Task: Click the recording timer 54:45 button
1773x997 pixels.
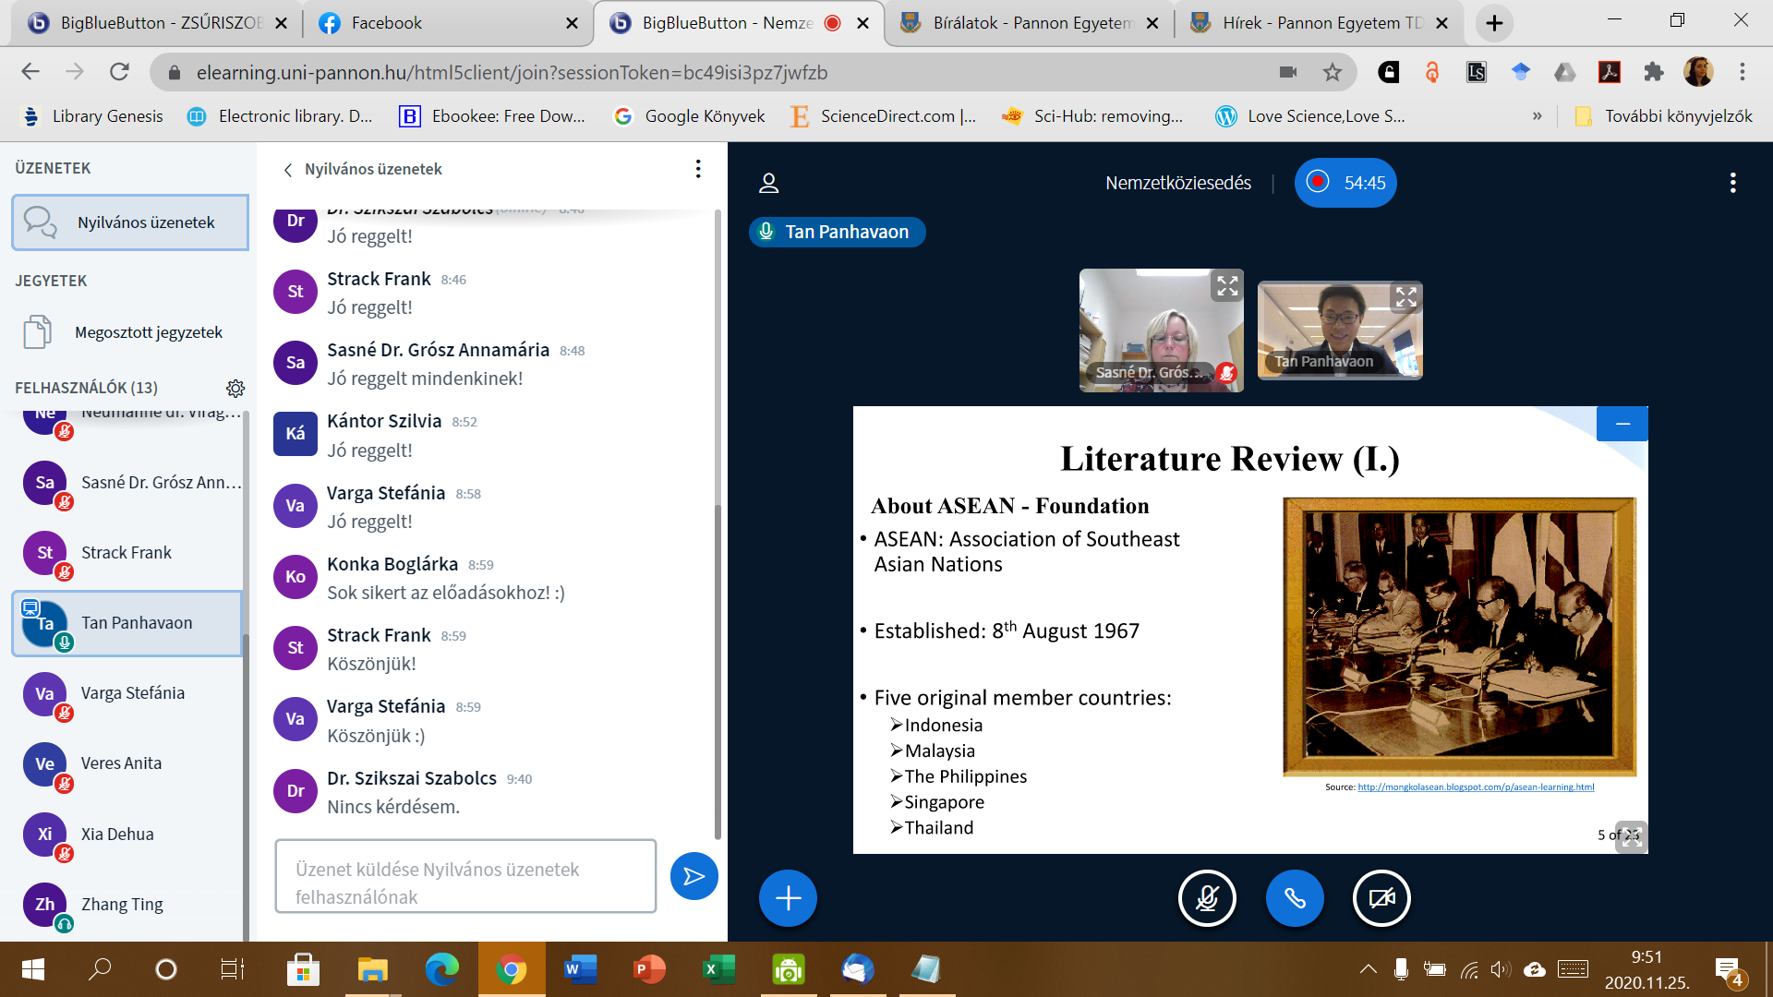Action: pyautogui.click(x=1345, y=183)
